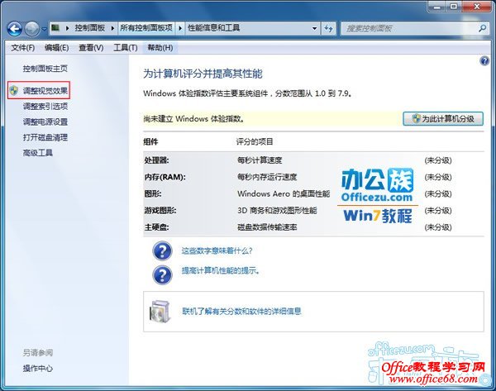496x391 pixels.
Task: Select 控制面板 in the address breadcrumb
Action: point(90,28)
